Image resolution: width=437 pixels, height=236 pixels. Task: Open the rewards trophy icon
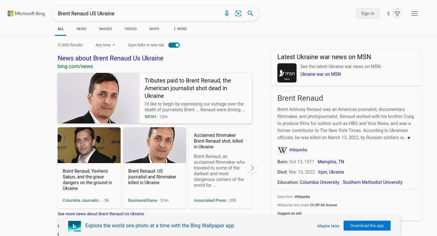point(397,13)
